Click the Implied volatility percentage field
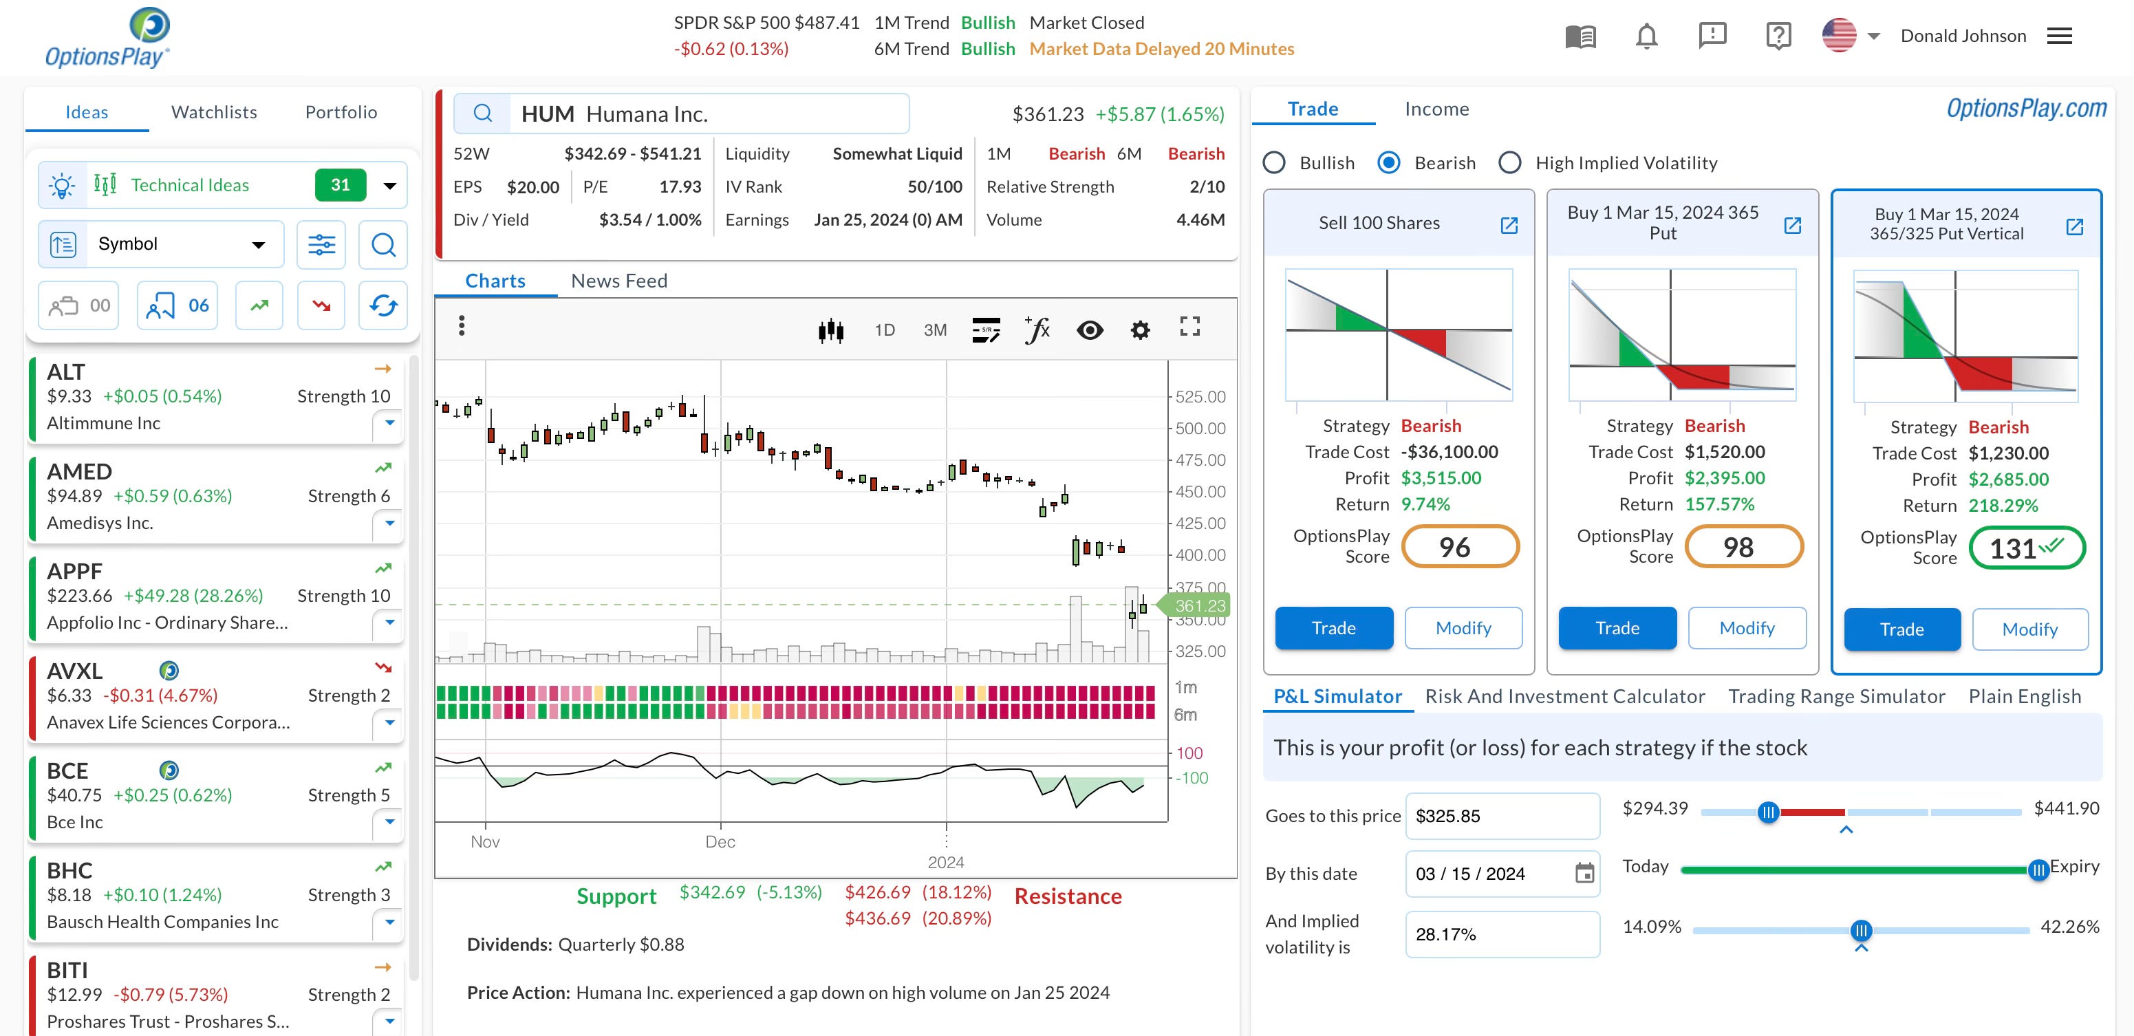The image size is (2134, 1036). click(1502, 934)
